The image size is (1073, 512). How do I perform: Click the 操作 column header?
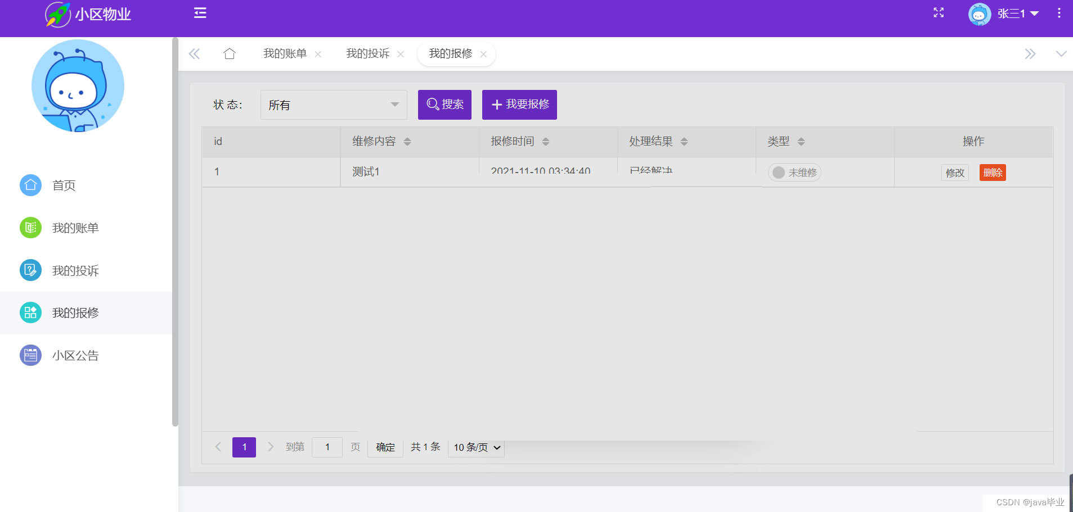(973, 142)
